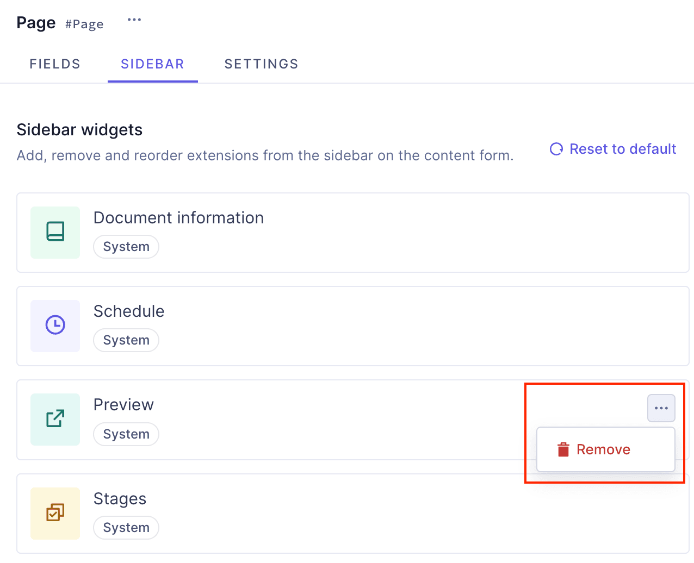Image resolution: width=694 pixels, height=563 pixels.
Task: Click the Preview external link icon
Action: pyautogui.click(x=55, y=419)
